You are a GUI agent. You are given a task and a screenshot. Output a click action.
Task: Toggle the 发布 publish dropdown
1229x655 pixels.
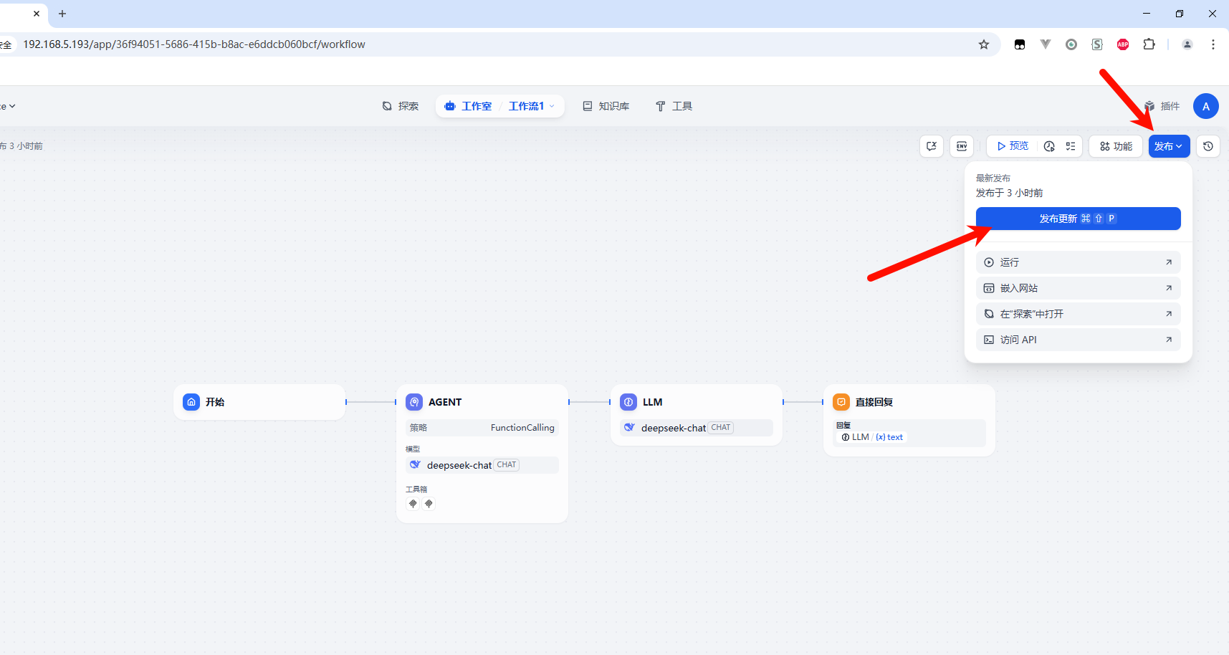pos(1169,146)
